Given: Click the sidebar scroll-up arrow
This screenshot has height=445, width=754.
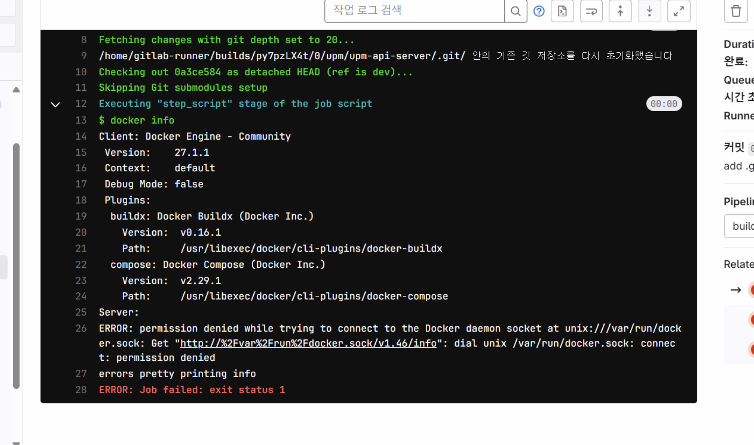Looking at the screenshot, I should point(16,90).
